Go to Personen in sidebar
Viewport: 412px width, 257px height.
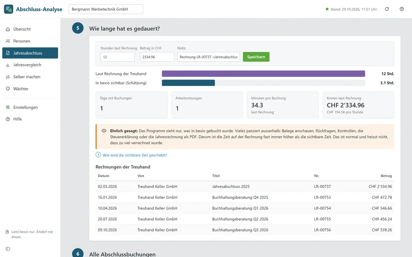pos(30,41)
